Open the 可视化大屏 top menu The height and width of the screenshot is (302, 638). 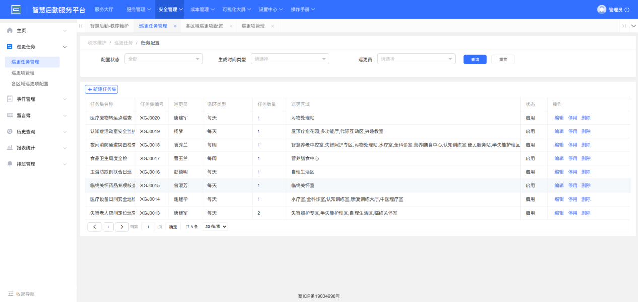237,9
